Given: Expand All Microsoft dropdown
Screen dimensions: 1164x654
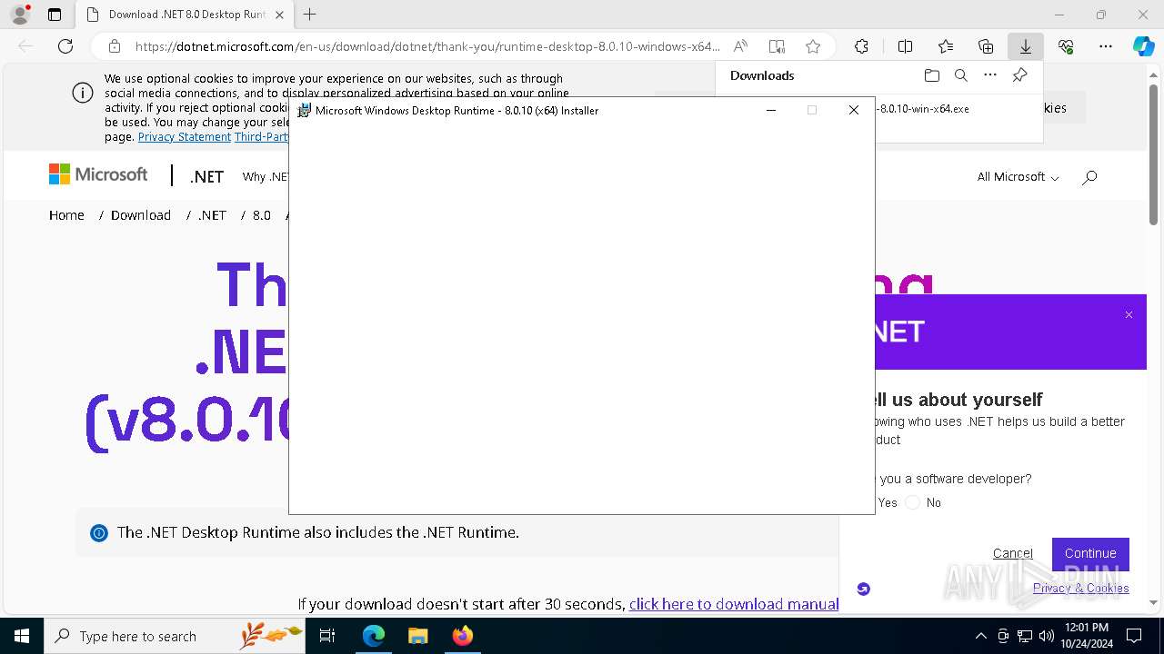Looking at the screenshot, I should pyautogui.click(x=1018, y=177).
